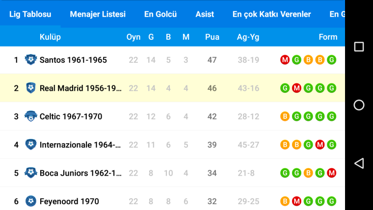373x210 pixels.
Task: Tap the Android back navigation button
Action: click(359, 163)
